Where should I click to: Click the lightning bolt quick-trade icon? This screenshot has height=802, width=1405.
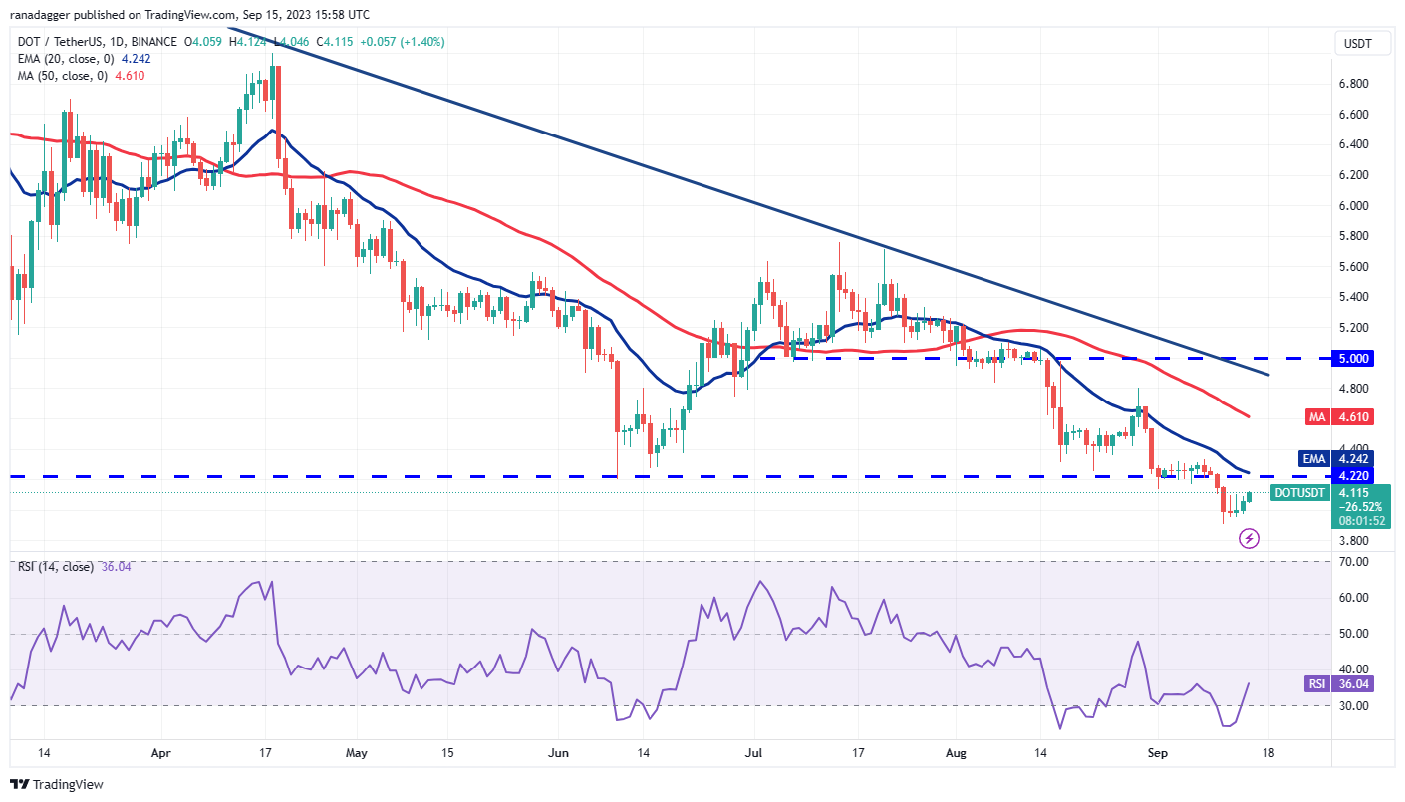1251,538
